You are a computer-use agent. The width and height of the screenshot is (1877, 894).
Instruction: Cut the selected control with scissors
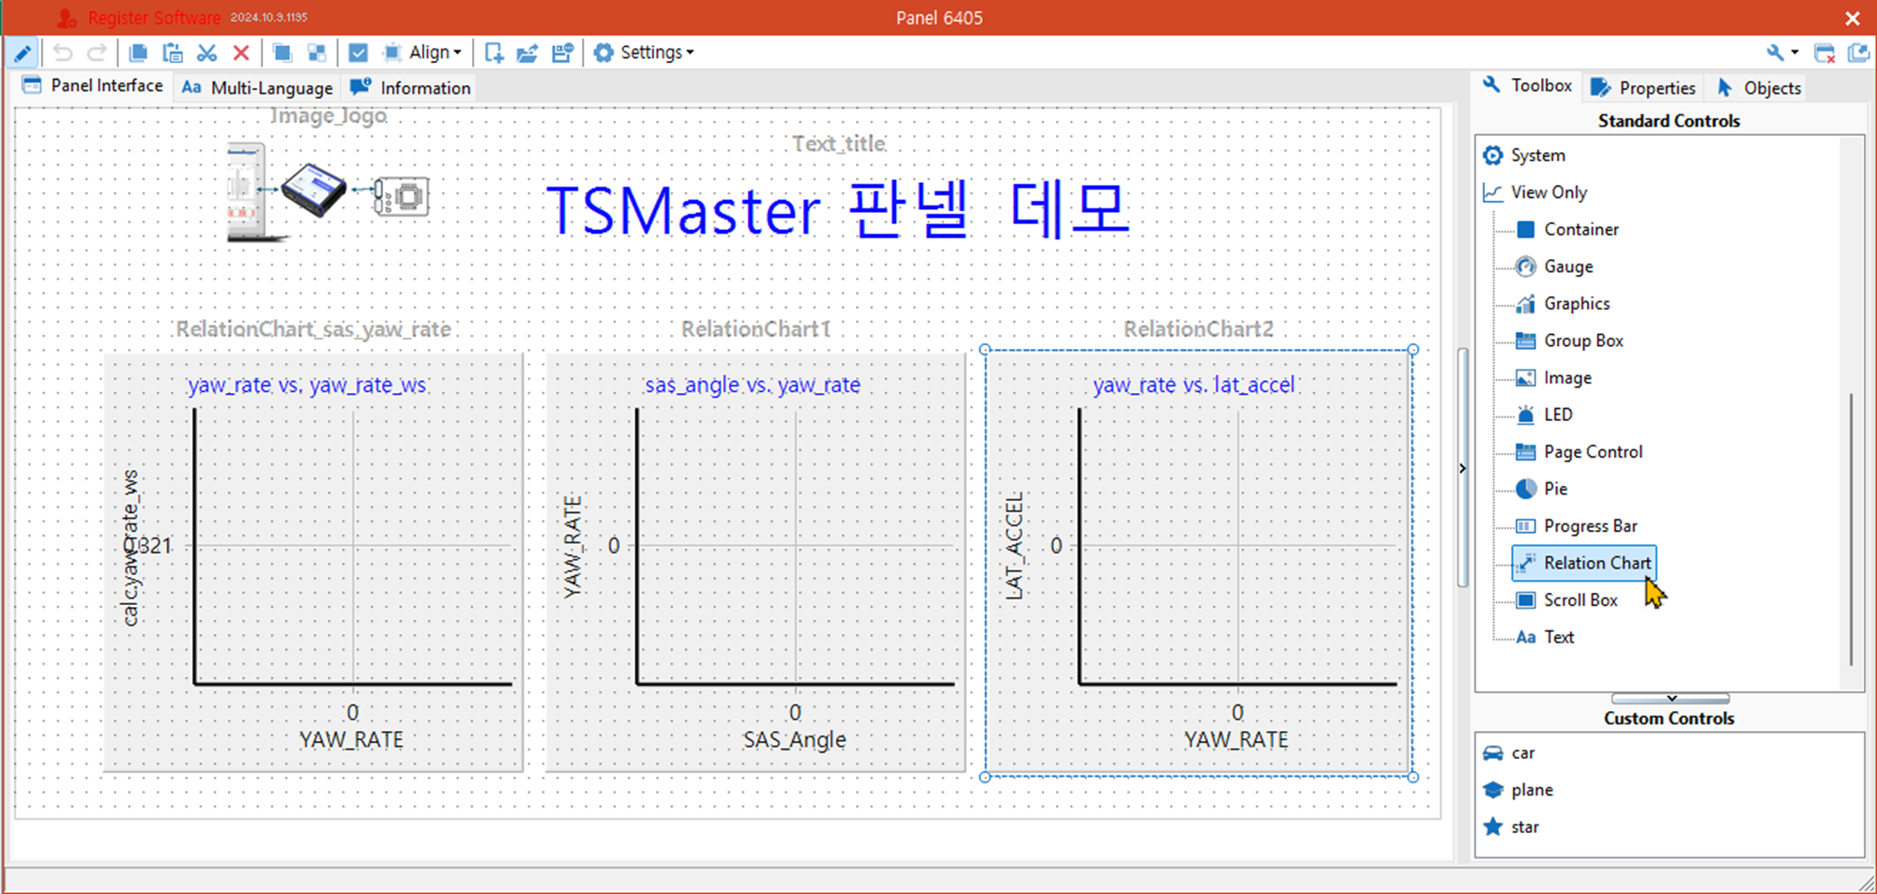coord(206,53)
